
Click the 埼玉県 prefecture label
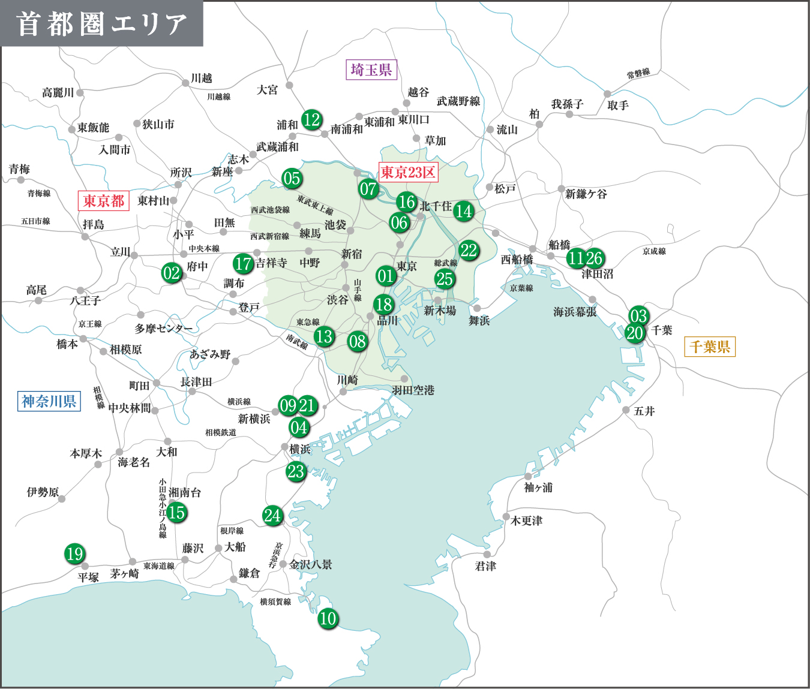pos(371,70)
